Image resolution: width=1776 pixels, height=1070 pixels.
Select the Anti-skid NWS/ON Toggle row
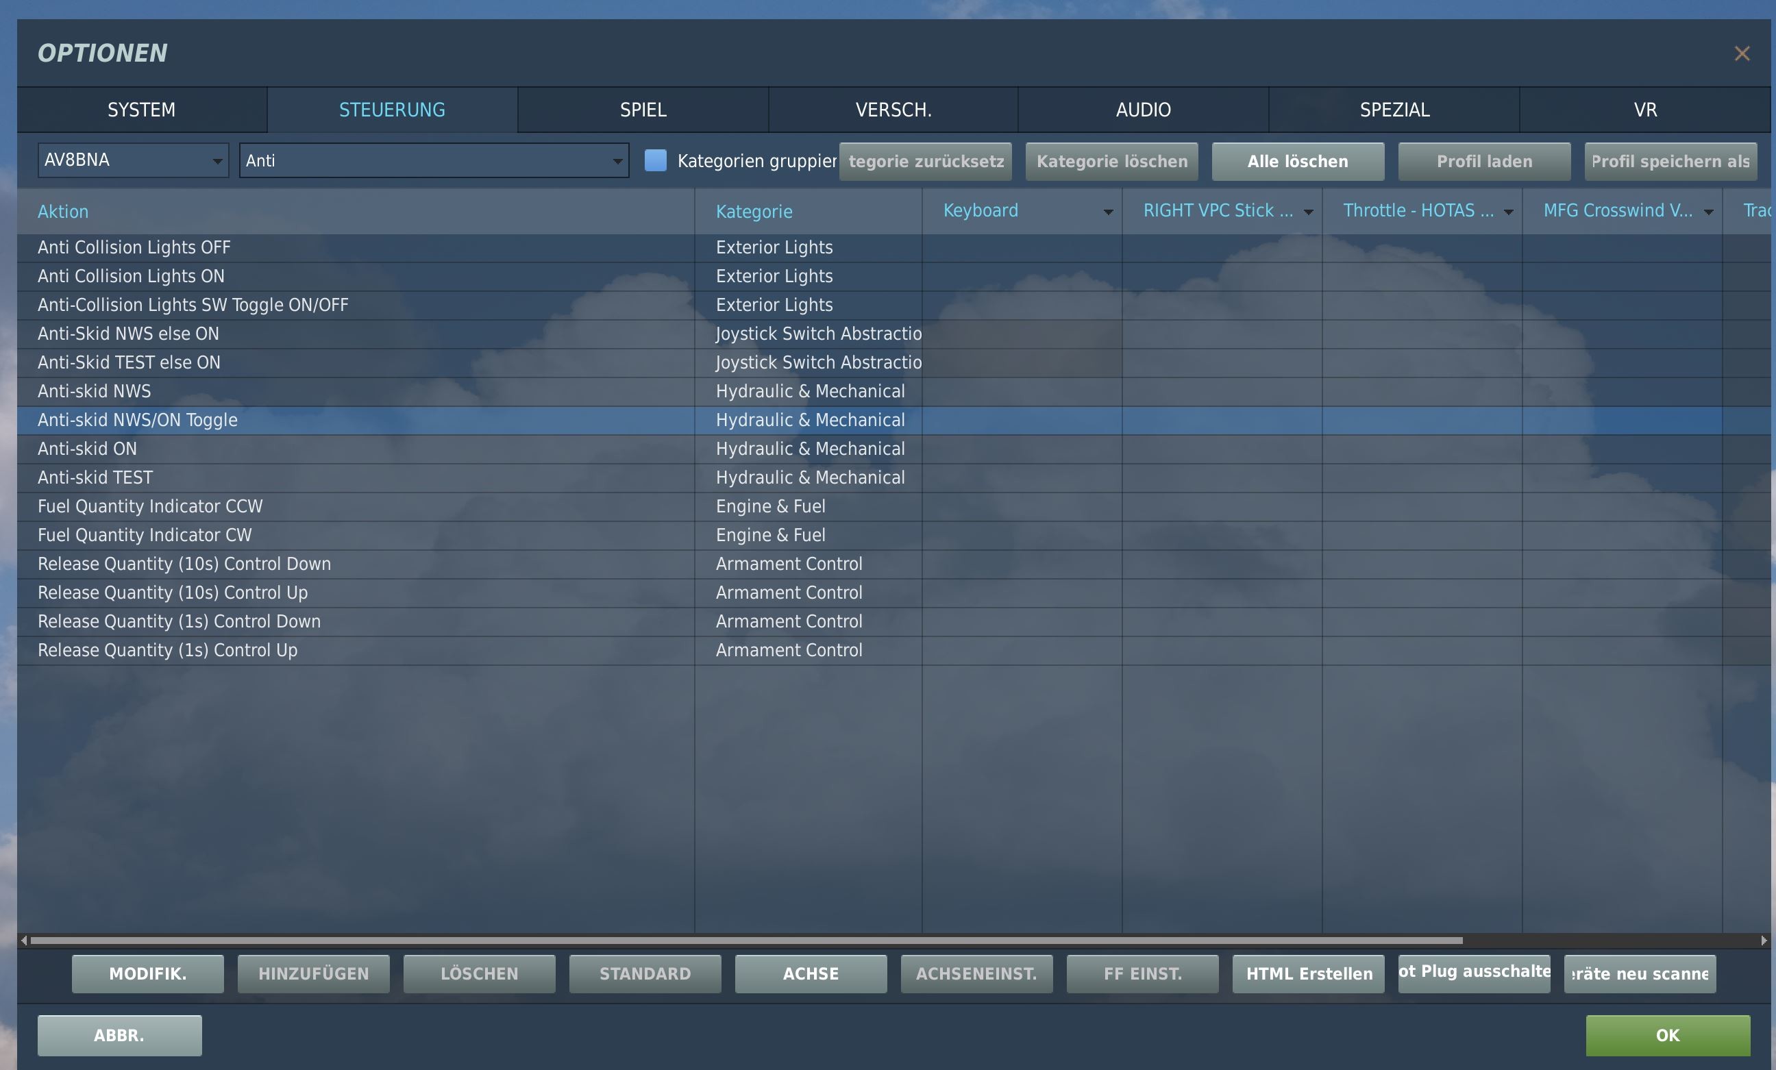tap(893, 421)
